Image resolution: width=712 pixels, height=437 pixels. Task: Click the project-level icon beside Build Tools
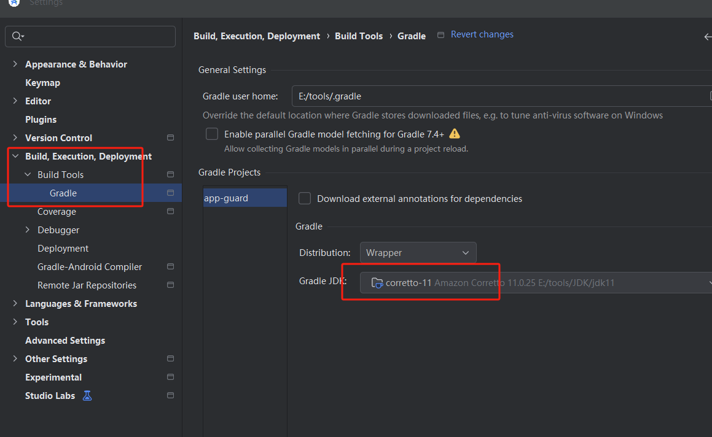(x=170, y=174)
